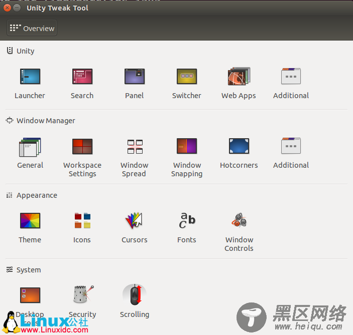Close the Unity Tweak Tool window
353x335 pixels.
7,8
